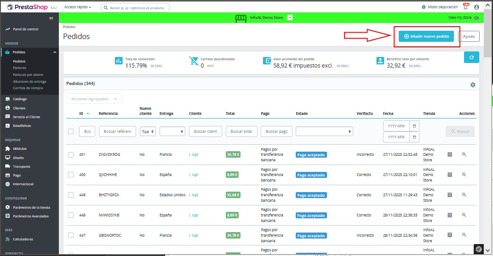Click the Buscar referencia filter field
Screen dimensions: 493x256
tap(117, 131)
